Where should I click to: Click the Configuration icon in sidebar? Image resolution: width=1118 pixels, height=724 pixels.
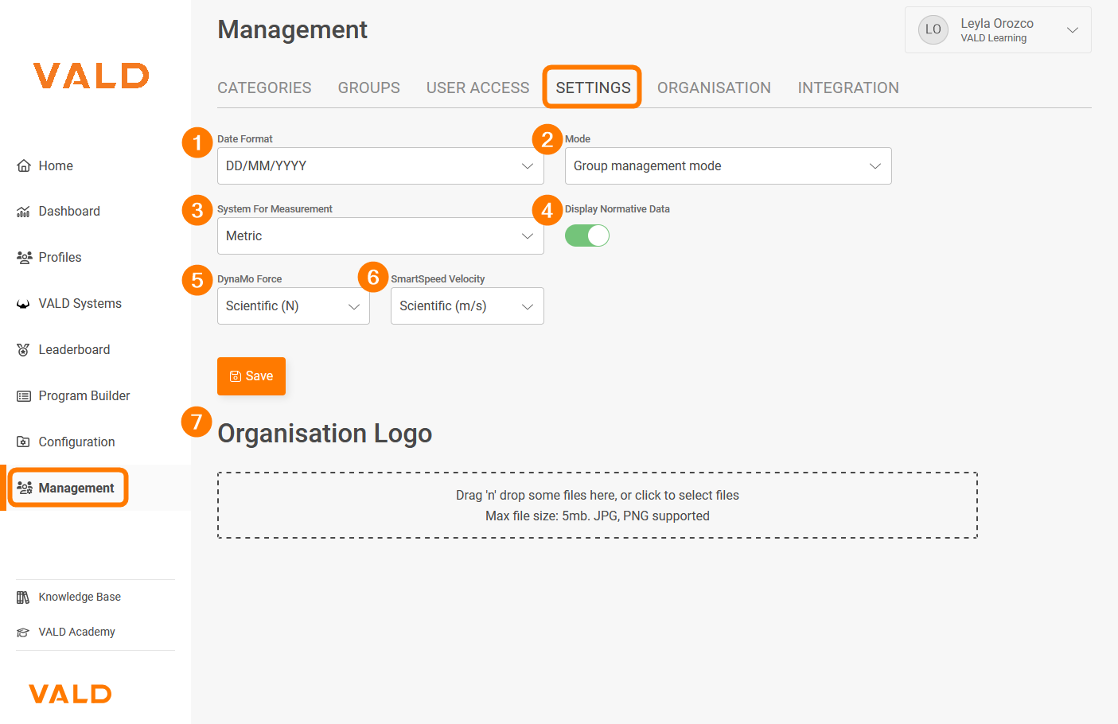[23, 442]
